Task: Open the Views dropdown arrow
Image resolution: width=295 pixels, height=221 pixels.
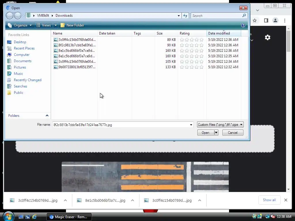Action: 56,25
